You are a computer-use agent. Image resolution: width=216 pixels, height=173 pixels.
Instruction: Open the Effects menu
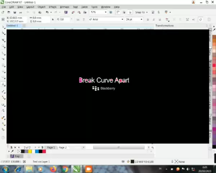(x=53, y=7)
